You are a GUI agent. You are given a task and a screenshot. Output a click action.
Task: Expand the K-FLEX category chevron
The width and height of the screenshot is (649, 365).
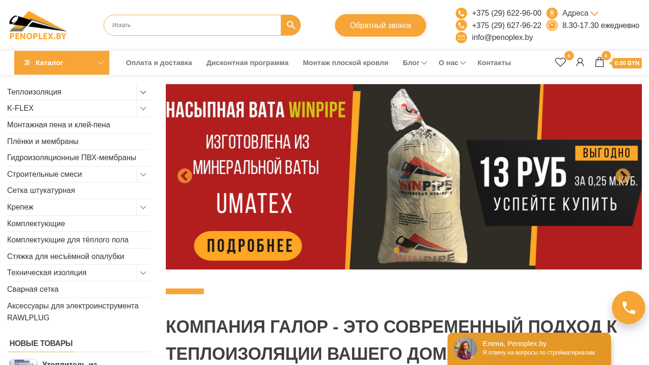(143, 108)
